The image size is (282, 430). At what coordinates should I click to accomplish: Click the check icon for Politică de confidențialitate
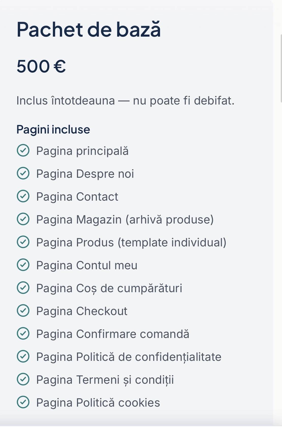[x=23, y=356]
